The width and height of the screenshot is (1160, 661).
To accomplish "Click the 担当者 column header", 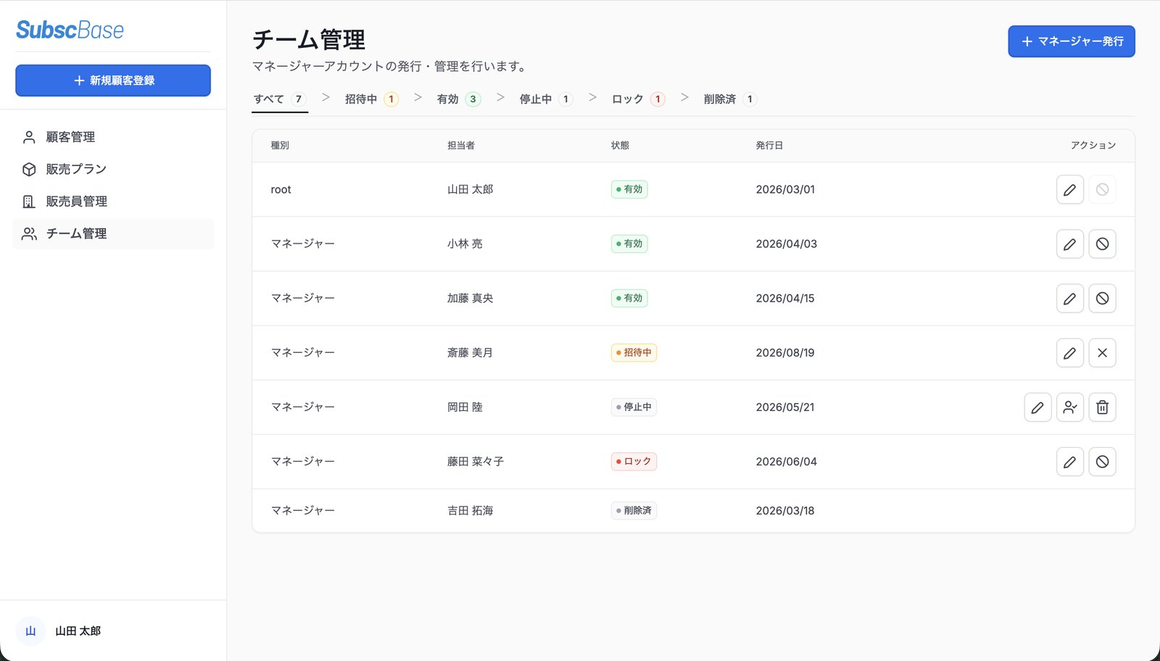I will click(x=461, y=146).
